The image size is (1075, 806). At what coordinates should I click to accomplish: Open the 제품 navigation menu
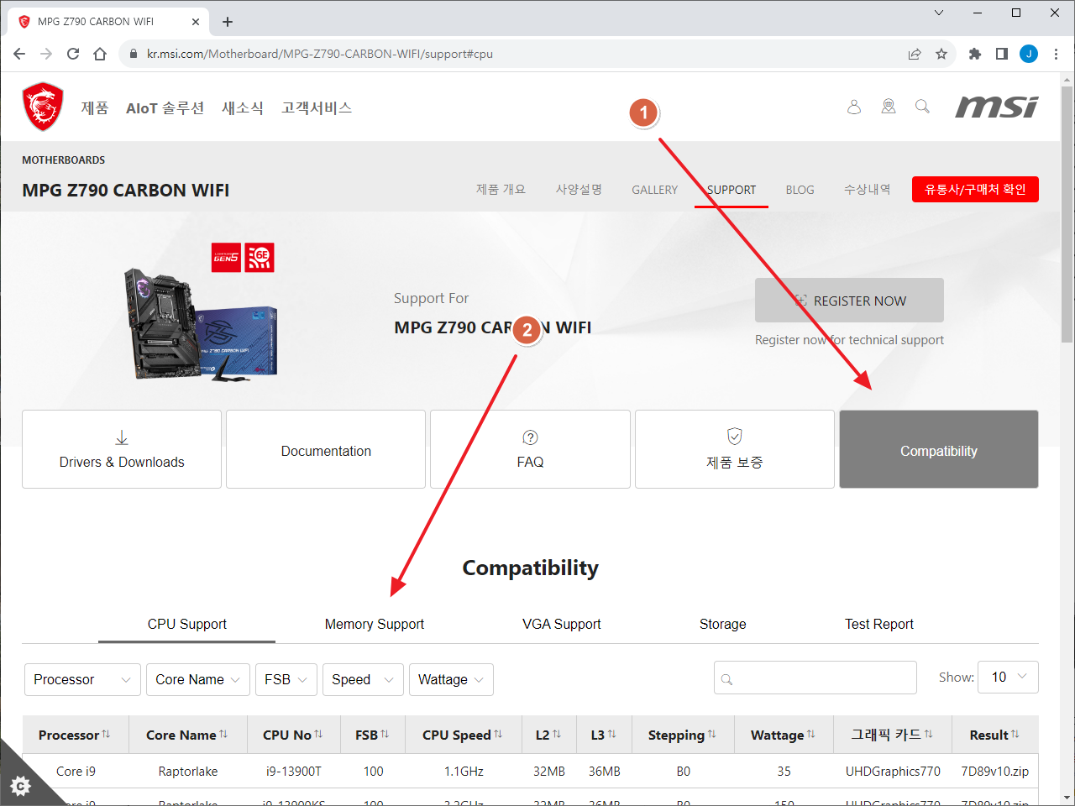click(x=95, y=107)
